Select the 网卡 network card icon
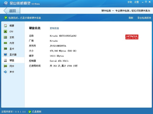This screenshot has height=114, width=153. tap(6, 66)
